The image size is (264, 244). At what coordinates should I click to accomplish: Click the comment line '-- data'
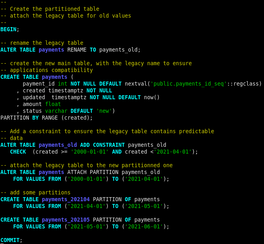(12, 138)
